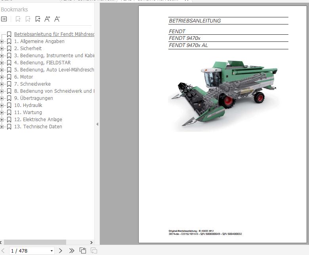Click the FENDT 9470x title line
Viewport: 309px width, 255px height.
coord(185,38)
